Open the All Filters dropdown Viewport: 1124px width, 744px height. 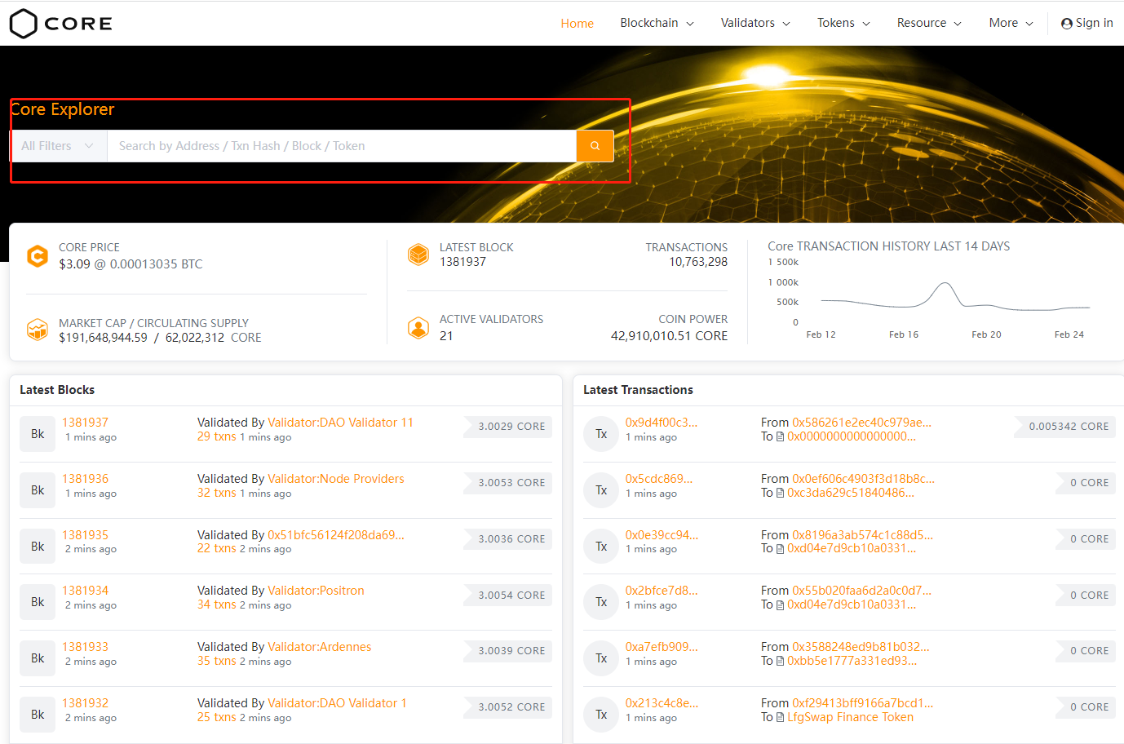point(58,146)
